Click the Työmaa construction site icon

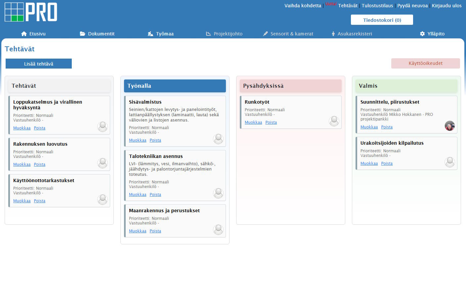tap(150, 34)
